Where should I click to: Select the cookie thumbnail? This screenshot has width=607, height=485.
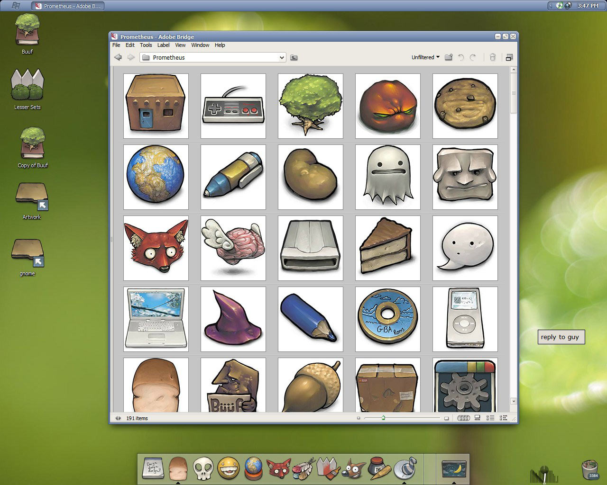point(465,106)
